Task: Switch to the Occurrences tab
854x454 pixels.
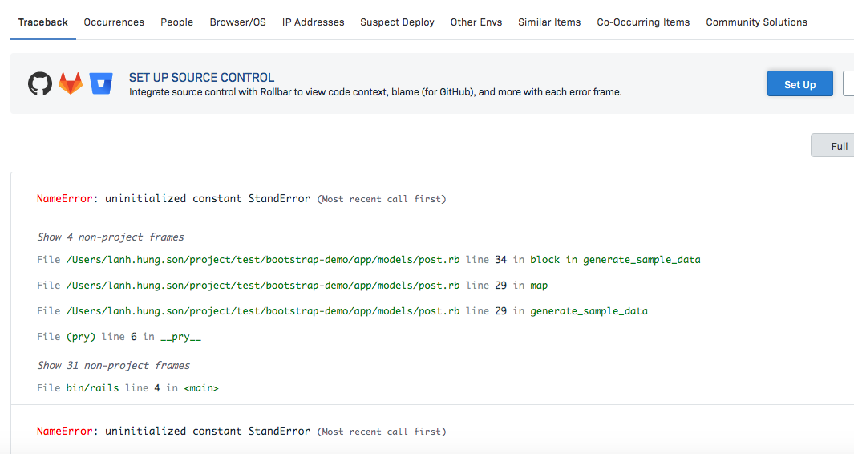Action: pos(114,22)
